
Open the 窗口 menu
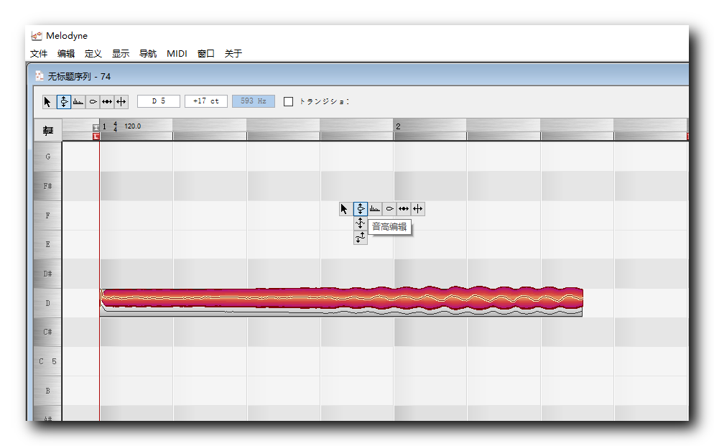tap(206, 54)
